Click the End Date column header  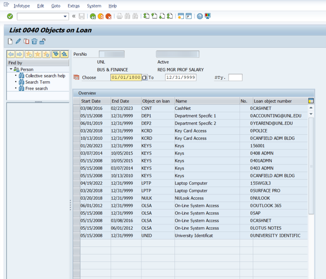pos(126,101)
